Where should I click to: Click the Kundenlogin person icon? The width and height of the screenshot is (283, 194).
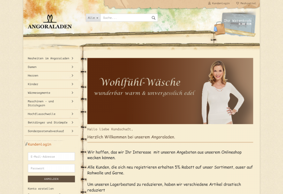[209, 3]
